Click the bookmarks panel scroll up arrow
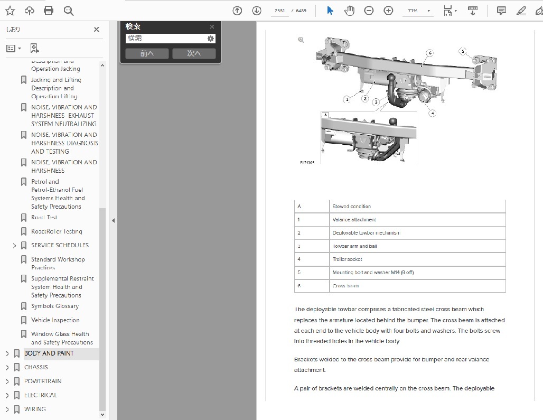Screen dimensions: 543x420 [102, 65]
